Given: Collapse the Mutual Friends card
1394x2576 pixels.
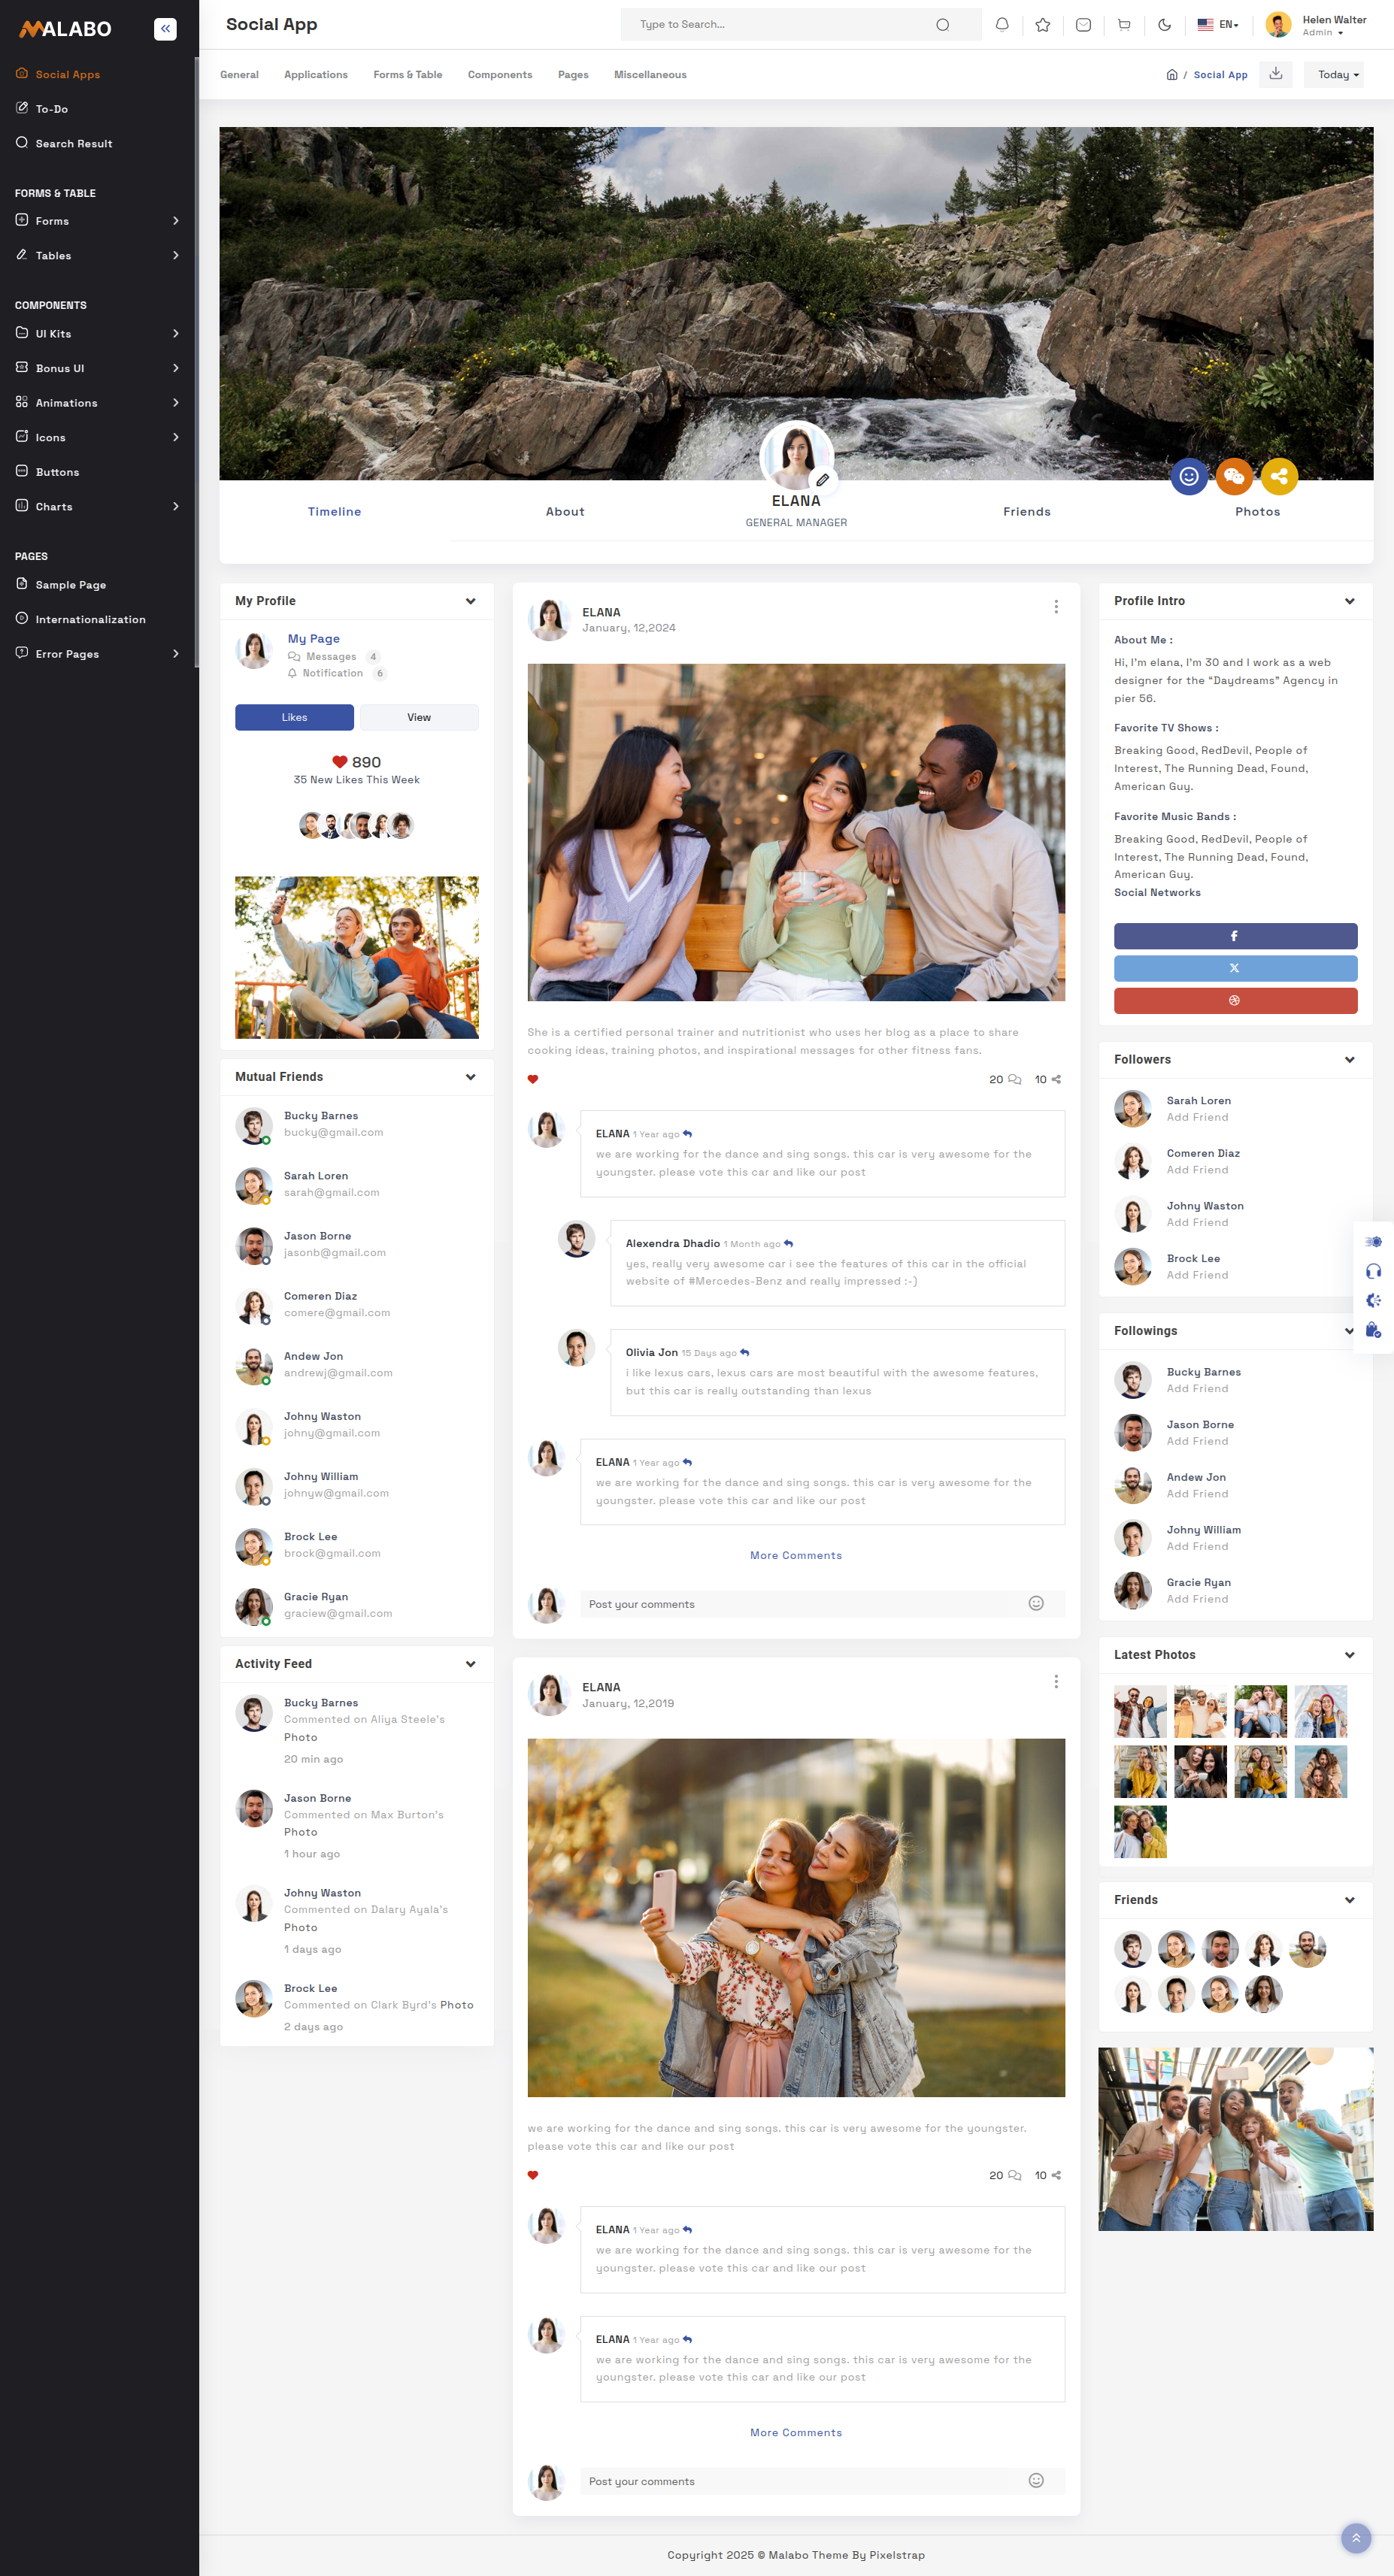Looking at the screenshot, I should (470, 1077).
